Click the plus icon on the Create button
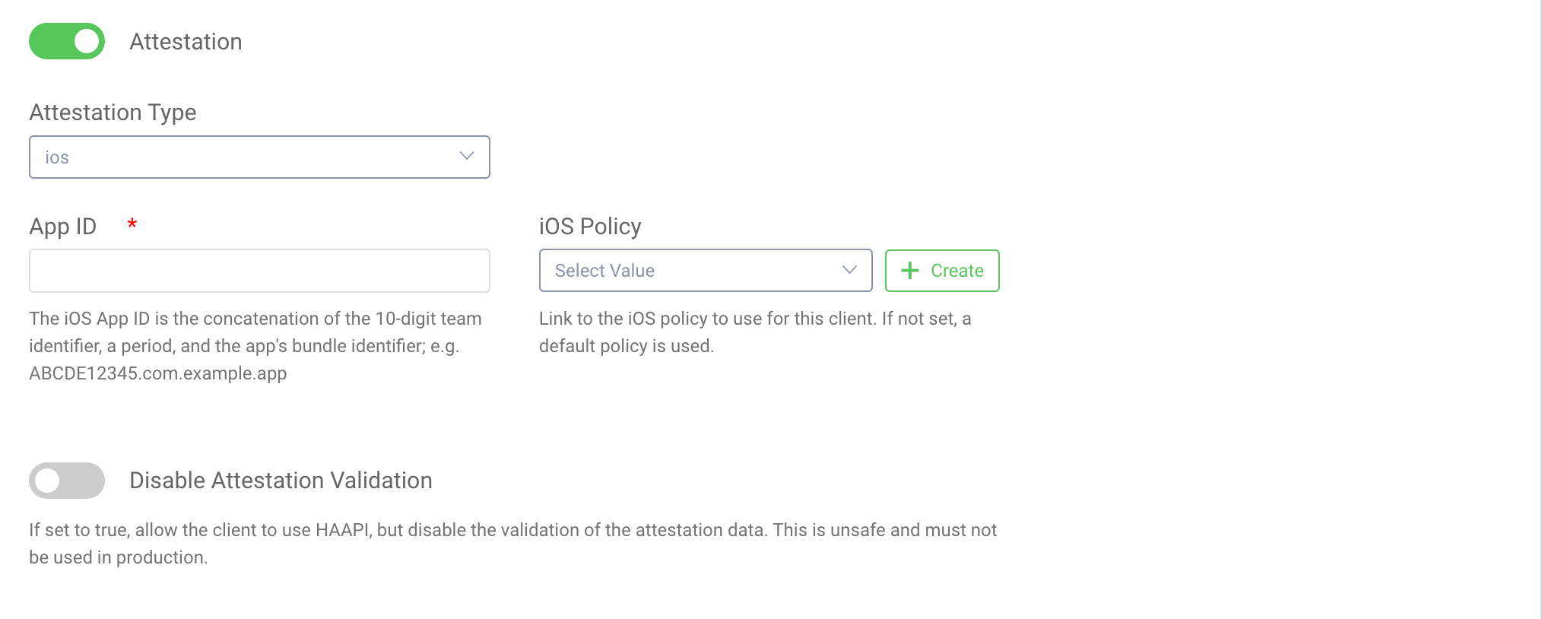 [x=909, y=270]
